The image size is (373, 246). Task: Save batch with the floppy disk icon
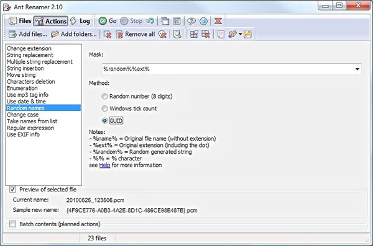click(x=247, y=35)
